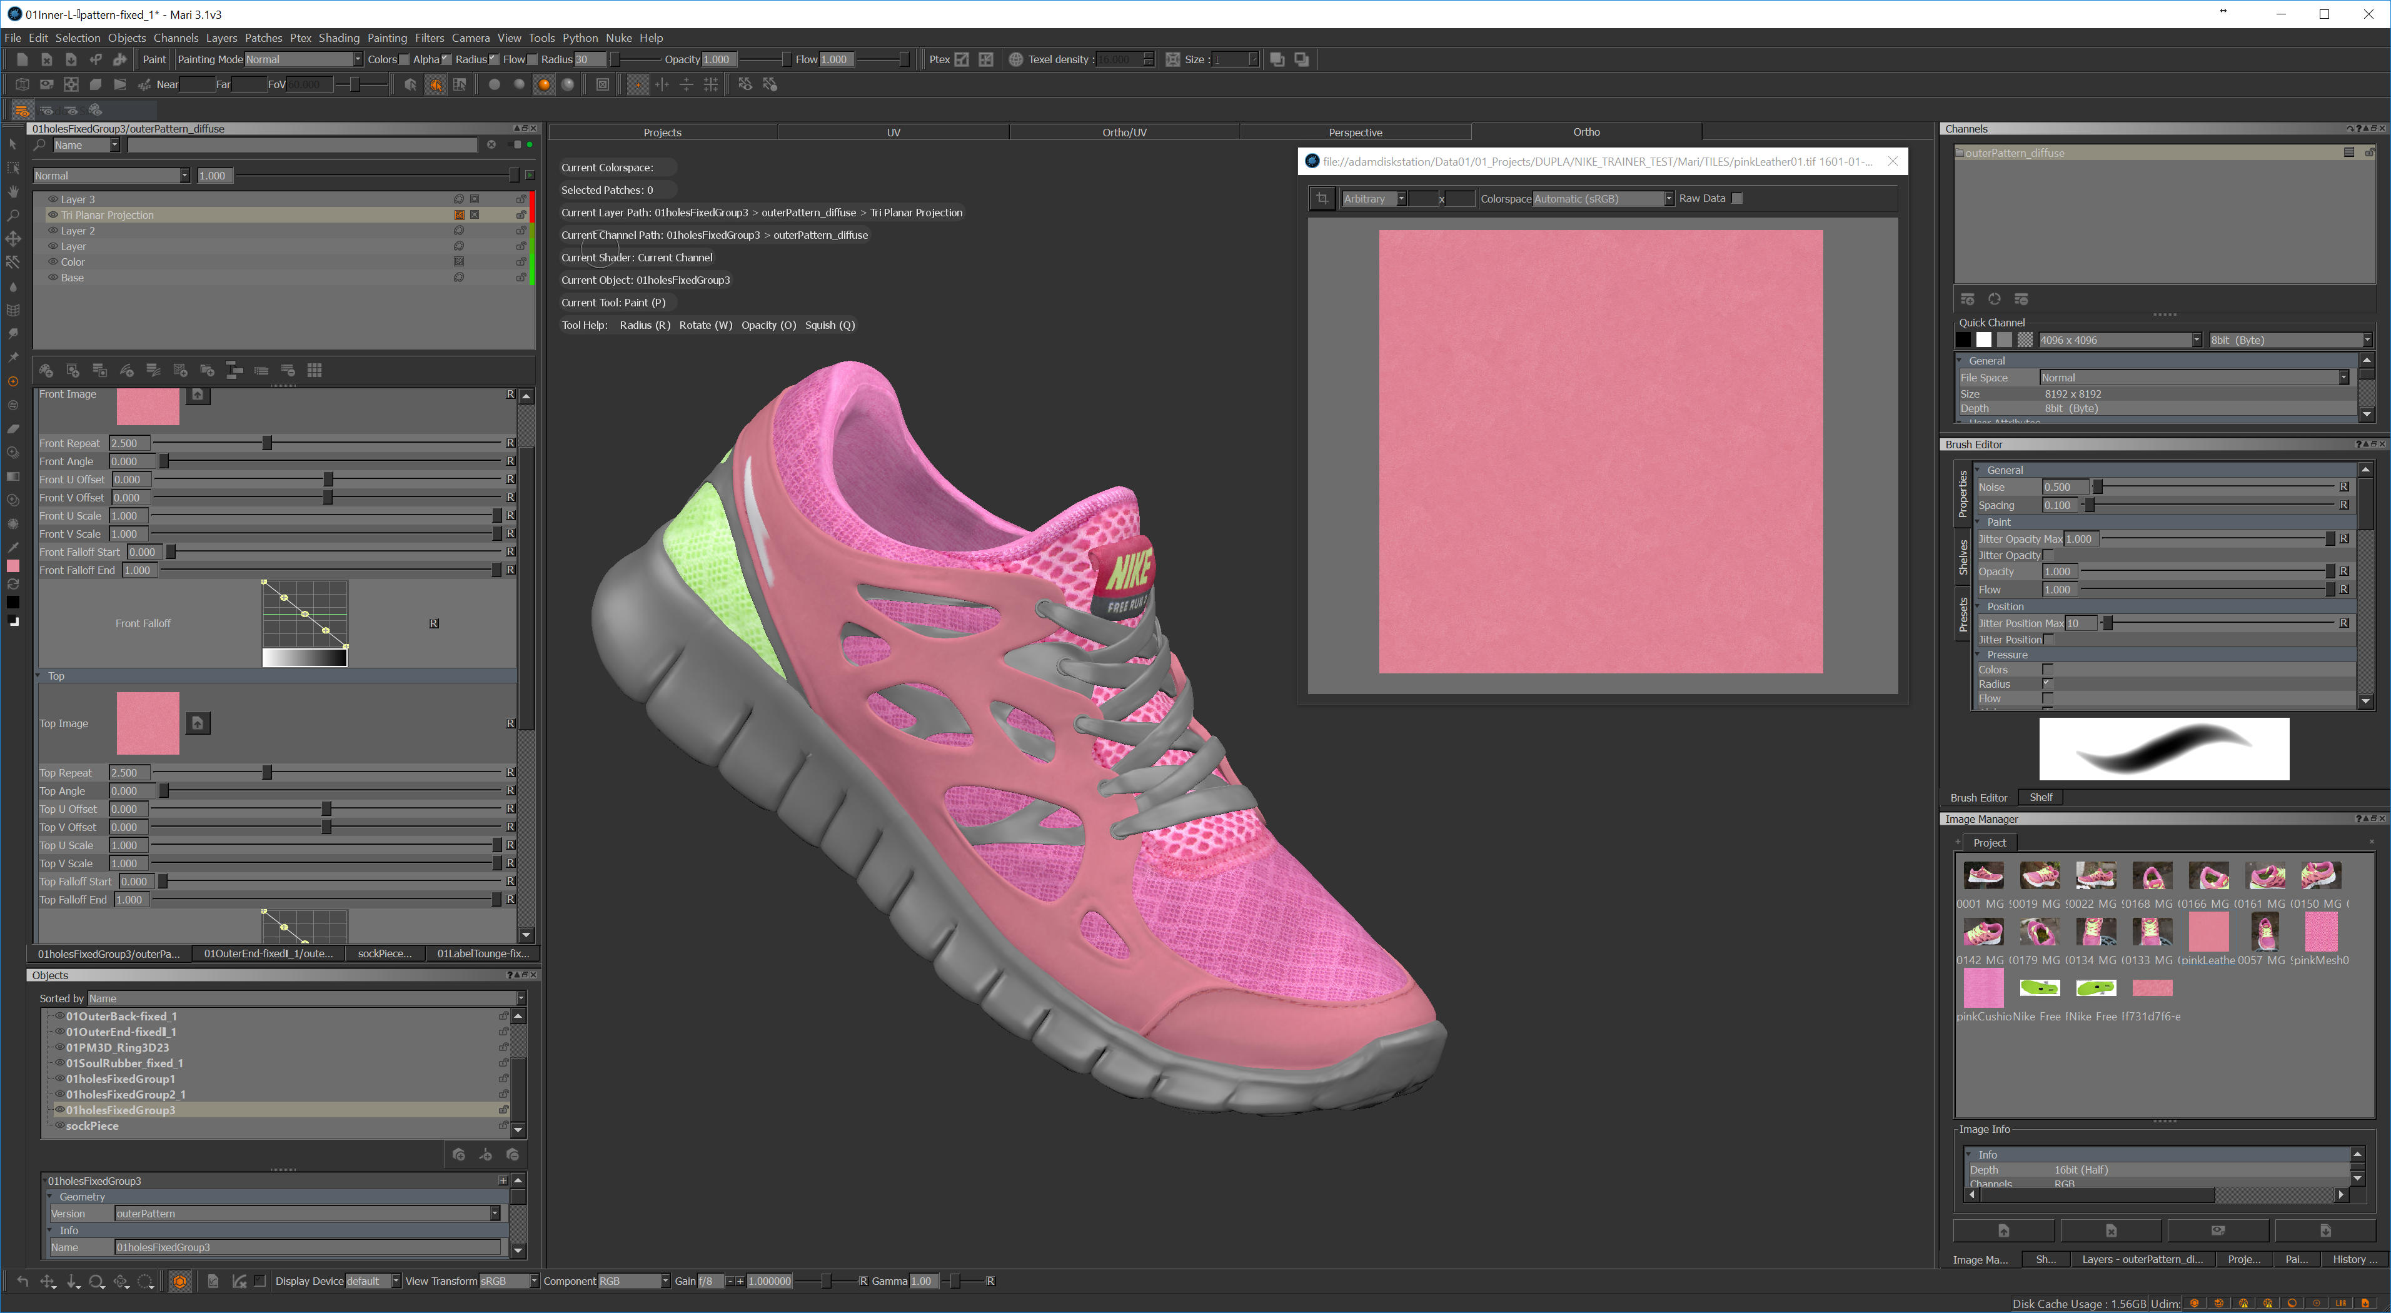Select the orange full lighting sphere

click(x=544, y=84)
